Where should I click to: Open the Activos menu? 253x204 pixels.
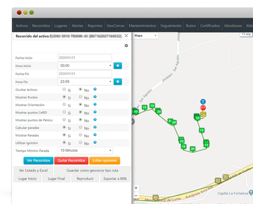[22, 26]
